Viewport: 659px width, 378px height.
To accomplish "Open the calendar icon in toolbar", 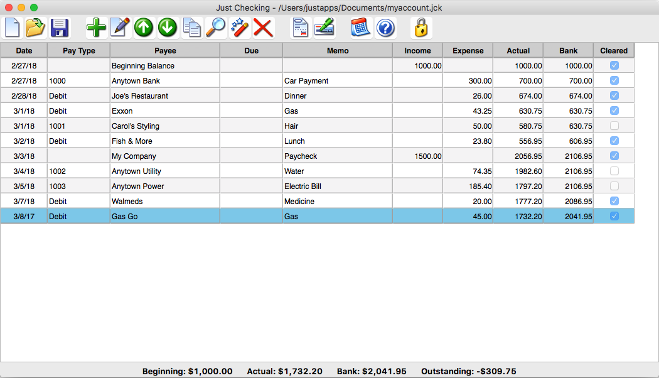I will pyautogui.click(x=361, y=28).
